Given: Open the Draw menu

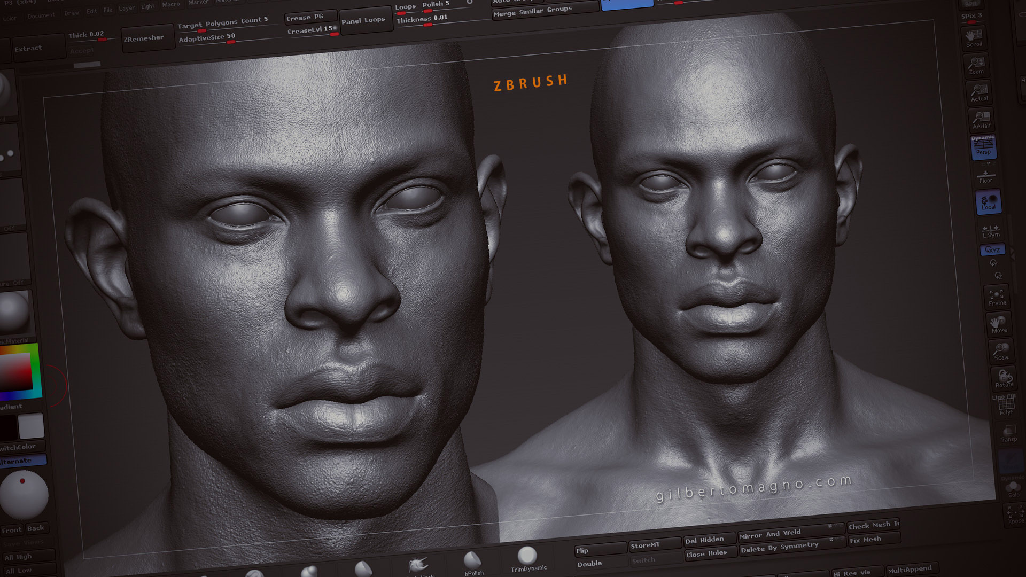Looking at the screenshot, I should [x=71, y=13].
